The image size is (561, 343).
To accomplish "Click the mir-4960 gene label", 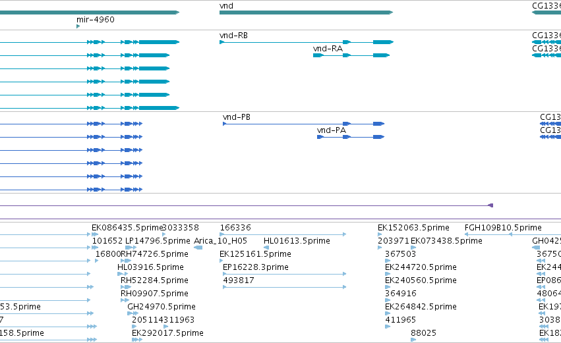I will [96, 20].
